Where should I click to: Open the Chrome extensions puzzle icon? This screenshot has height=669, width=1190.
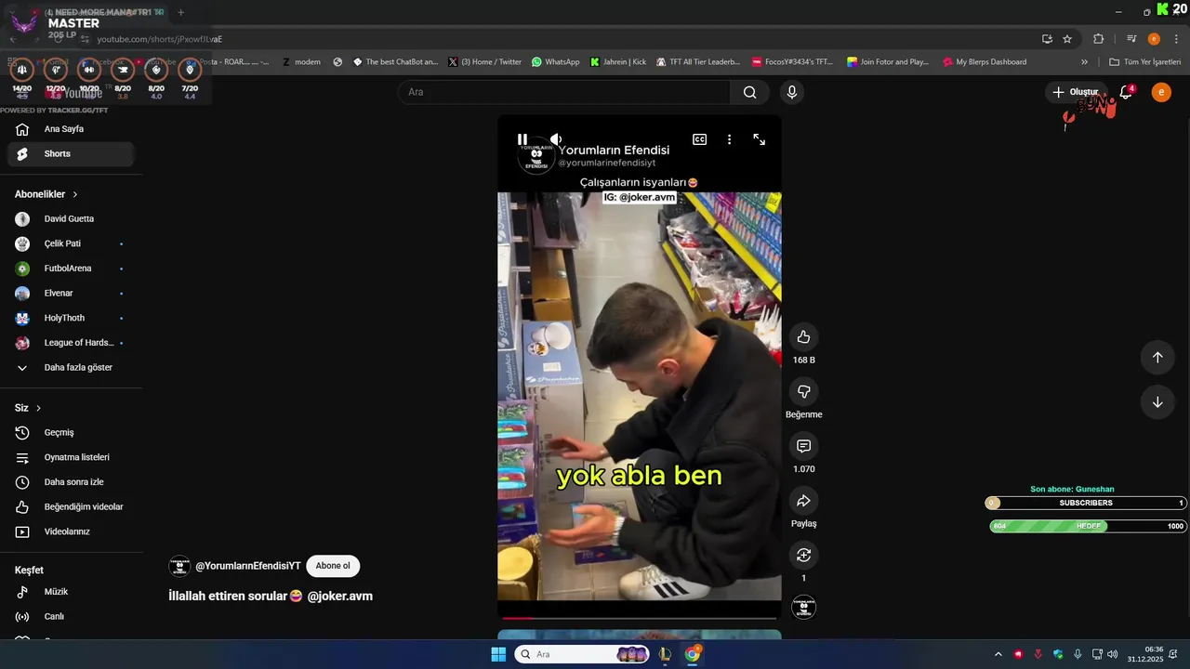1099,39
